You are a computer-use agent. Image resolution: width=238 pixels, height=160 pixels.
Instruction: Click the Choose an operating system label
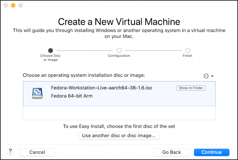coord(84,75)
